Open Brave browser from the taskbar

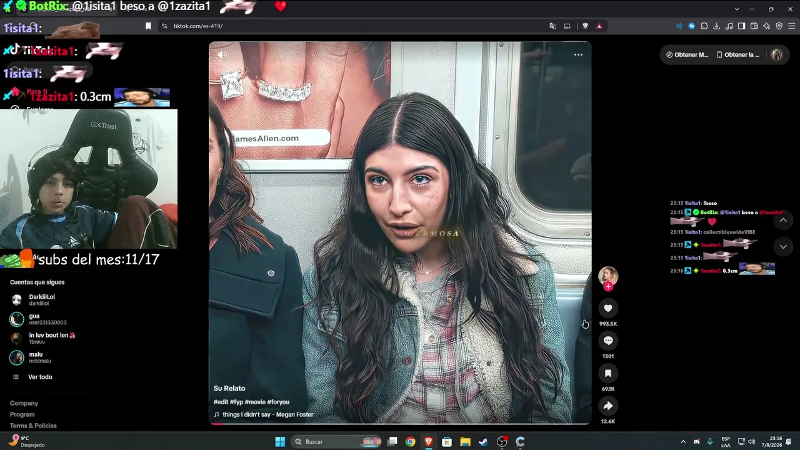(x=429, y=442)
